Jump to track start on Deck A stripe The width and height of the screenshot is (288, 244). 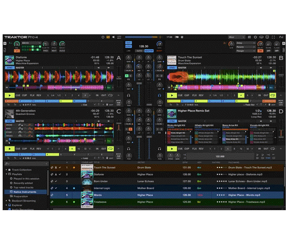coord(7,87)
